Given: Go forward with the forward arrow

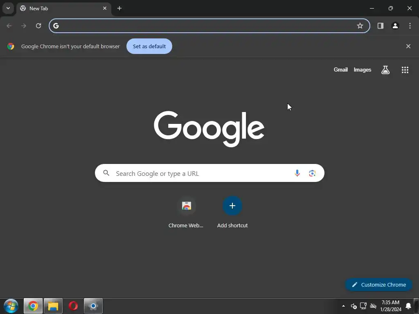Looking at the screenshot, I should (24, 26).
